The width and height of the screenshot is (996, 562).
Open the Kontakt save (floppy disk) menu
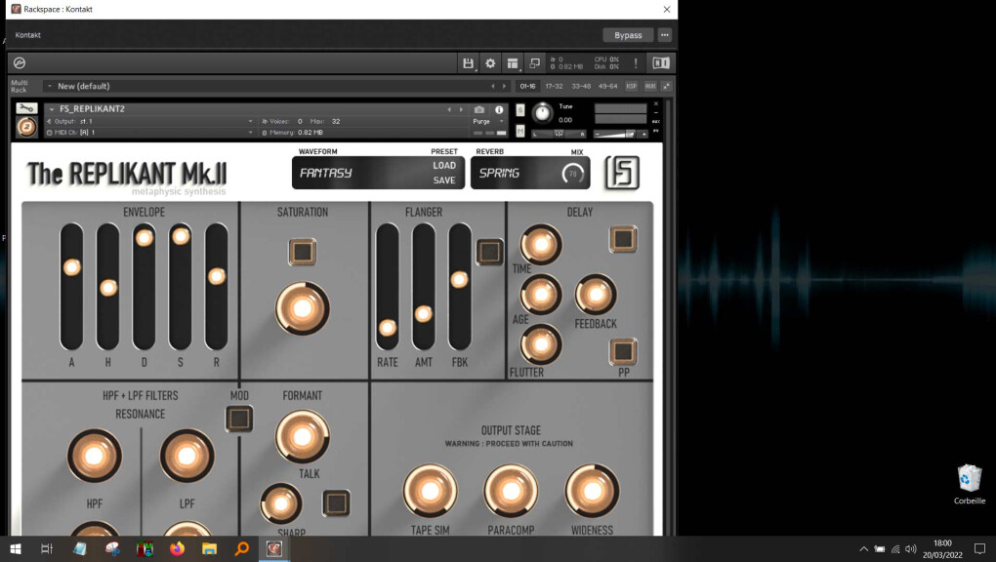[468, 62]
